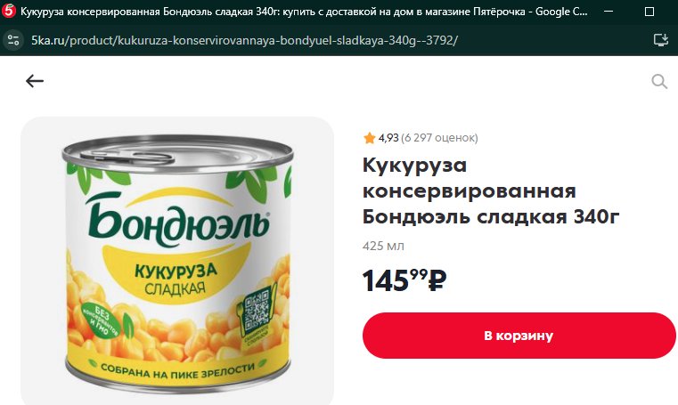Minimize the browser window
This screenshot has height=405, width=678.
click(609, 12)
